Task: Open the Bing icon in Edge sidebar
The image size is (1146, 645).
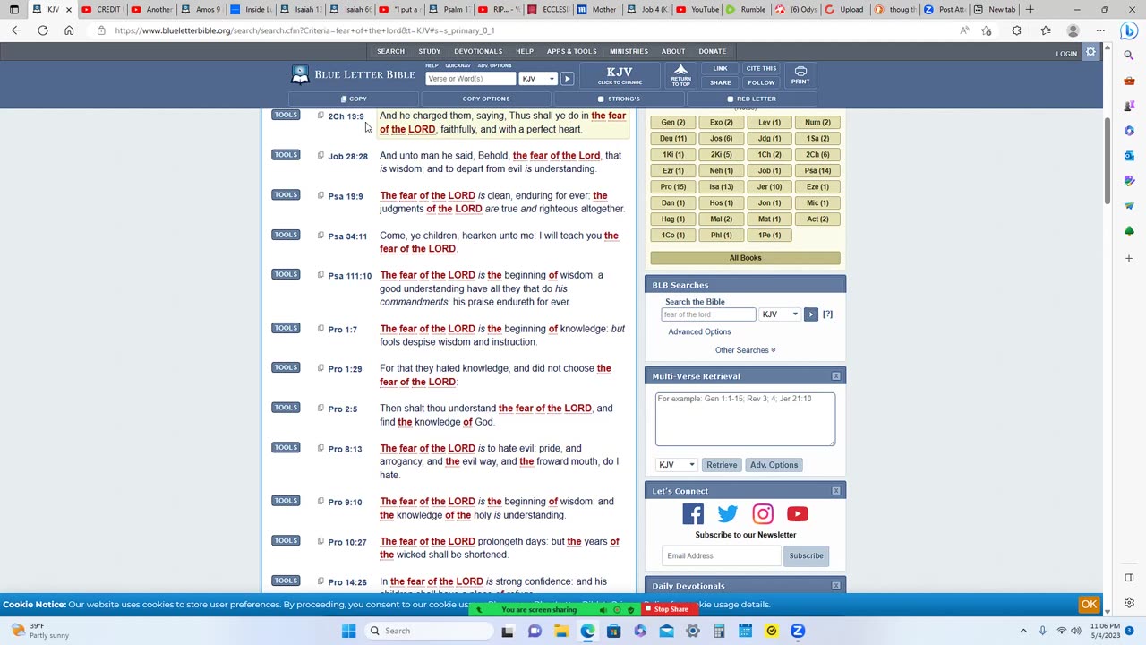Action: 1129,30
